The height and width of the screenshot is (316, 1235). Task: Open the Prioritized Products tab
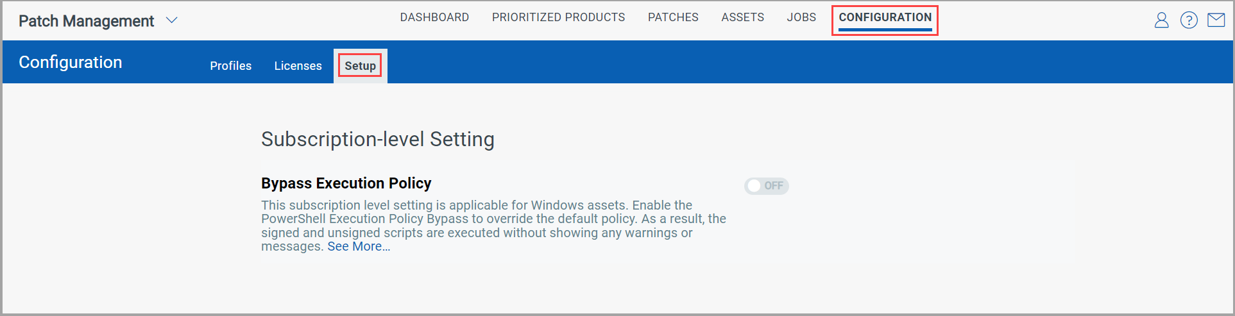point(558,17)
